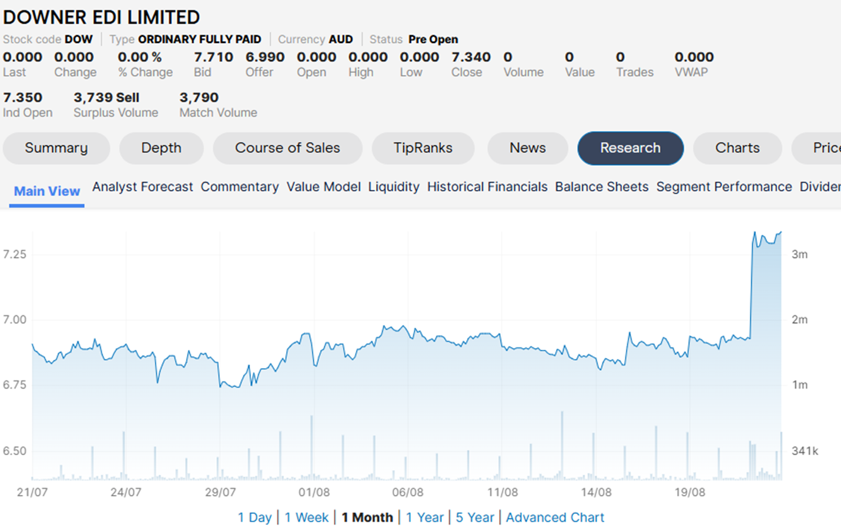Viewport: 841px width, 532px height.
Task: Open Segment Performance section
Action: 723,187
